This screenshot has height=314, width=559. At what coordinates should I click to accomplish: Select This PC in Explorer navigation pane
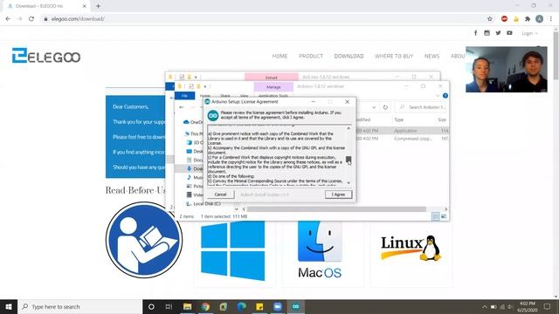pos(194,133)
